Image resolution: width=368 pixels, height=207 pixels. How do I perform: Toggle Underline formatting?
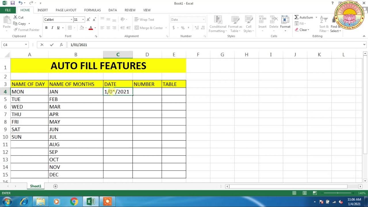58,28
